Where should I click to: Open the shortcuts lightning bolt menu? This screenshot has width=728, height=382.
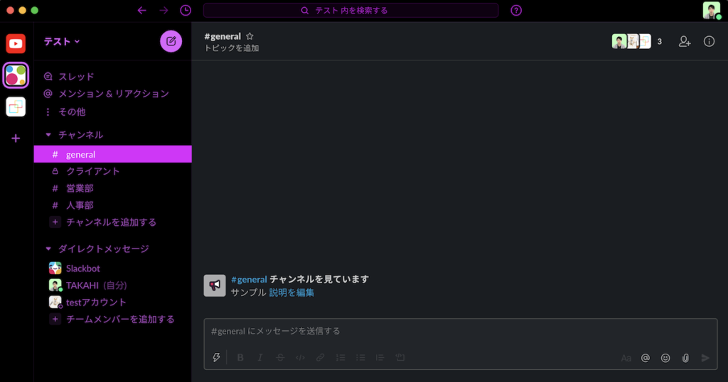click(216, 357)
